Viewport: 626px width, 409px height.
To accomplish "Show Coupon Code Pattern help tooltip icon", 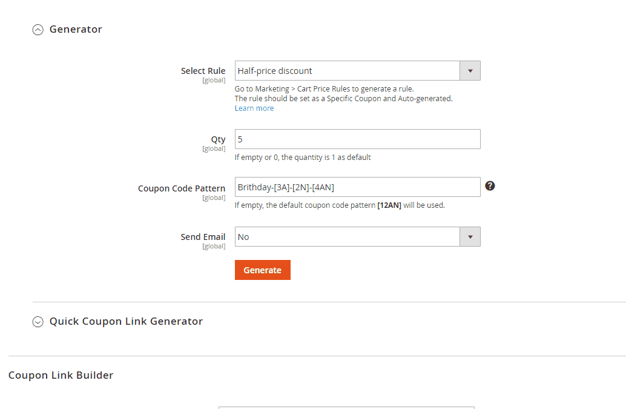I will tap(490, 186).
